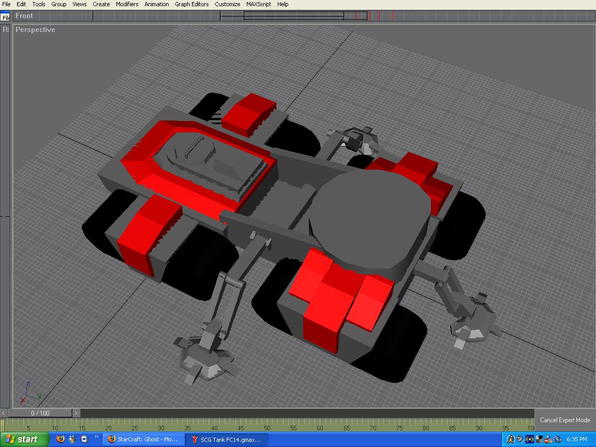Launch Firefox from the Quick Launch bar
This screenshot has height=447, width=596.
61,439
